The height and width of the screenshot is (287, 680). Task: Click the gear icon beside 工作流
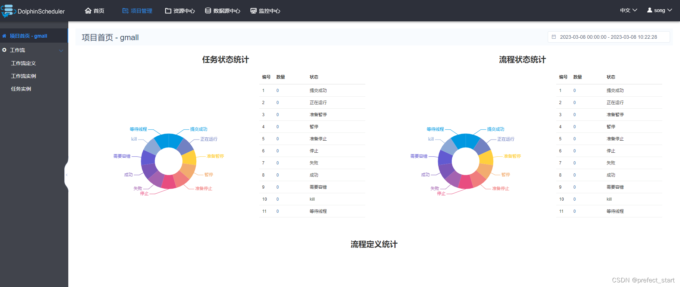point(4,50)
